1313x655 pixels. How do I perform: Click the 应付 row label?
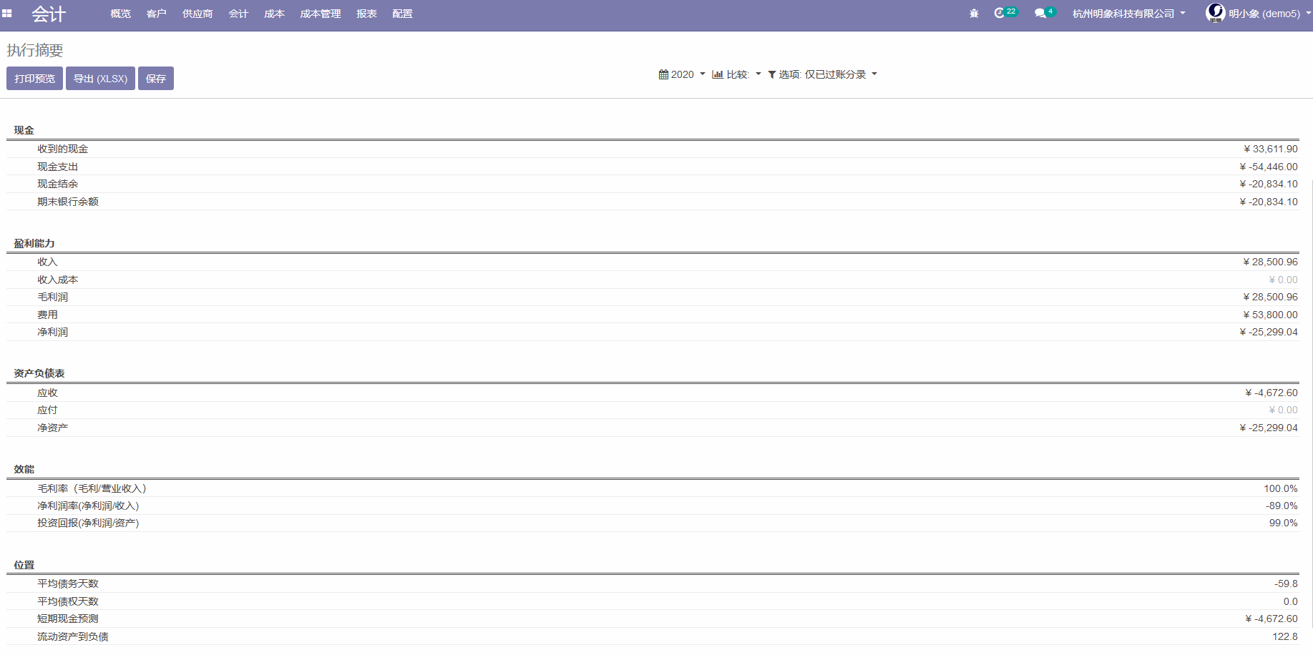click(47, 410)
